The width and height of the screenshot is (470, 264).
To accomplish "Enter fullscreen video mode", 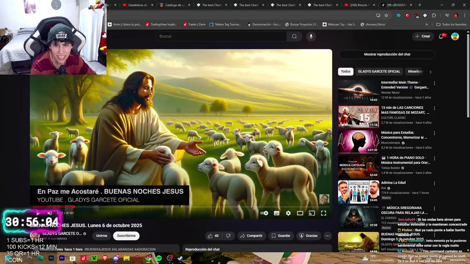I will 323,213.
